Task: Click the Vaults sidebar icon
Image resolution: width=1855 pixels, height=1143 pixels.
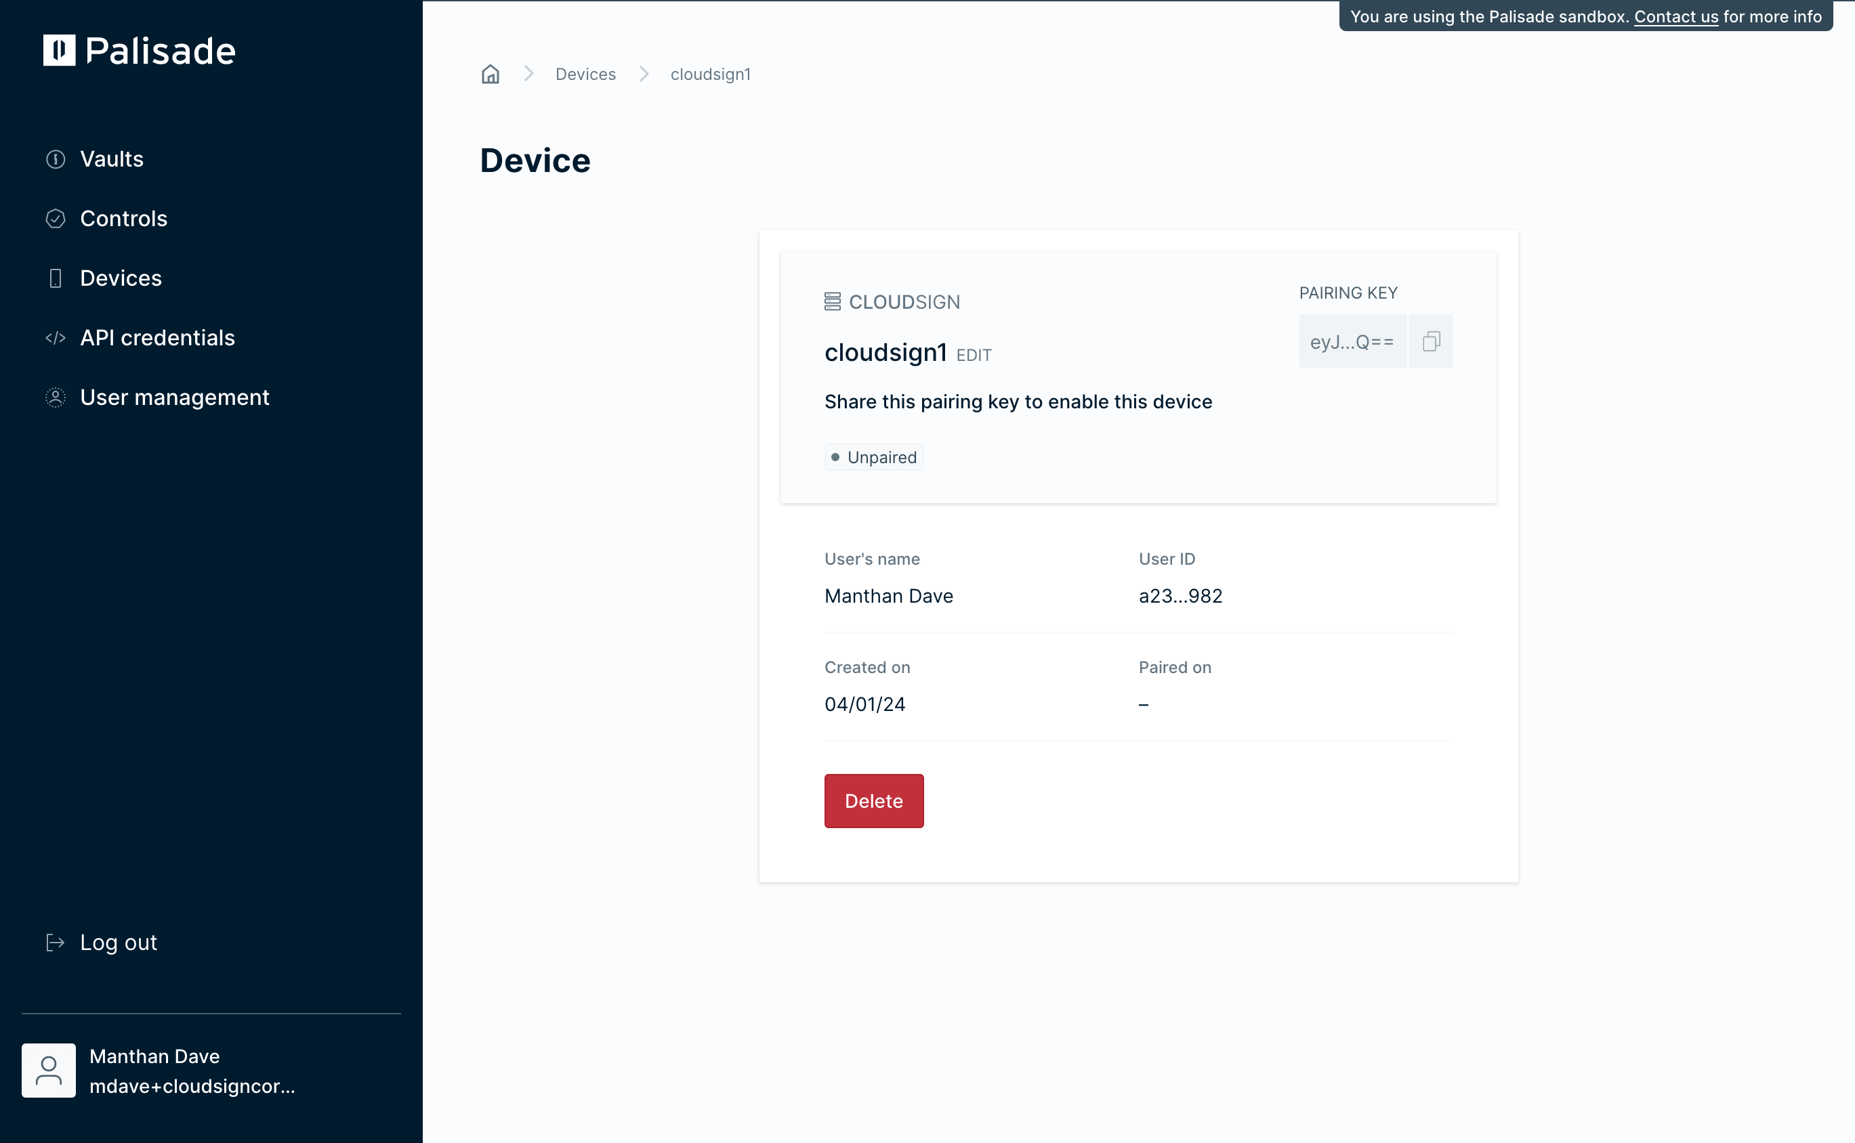Action: (x=55, y=160)
